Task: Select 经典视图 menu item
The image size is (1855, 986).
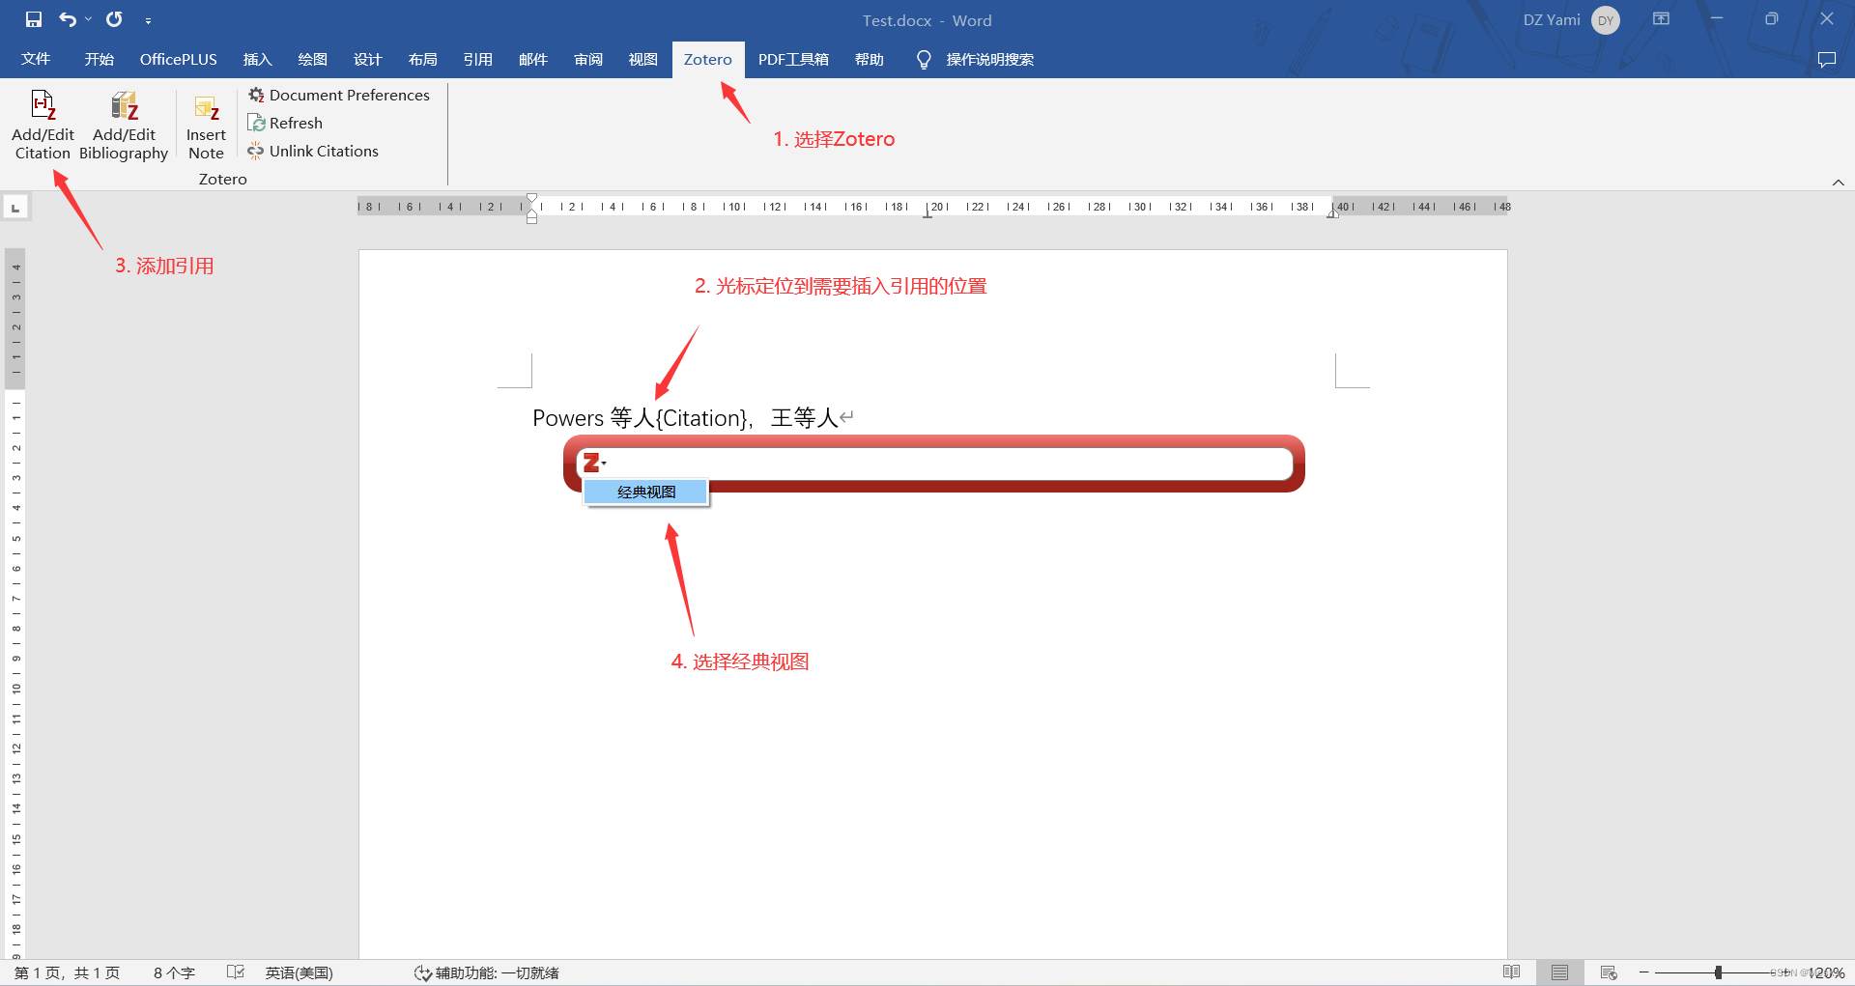Action: tap(646, 493)
